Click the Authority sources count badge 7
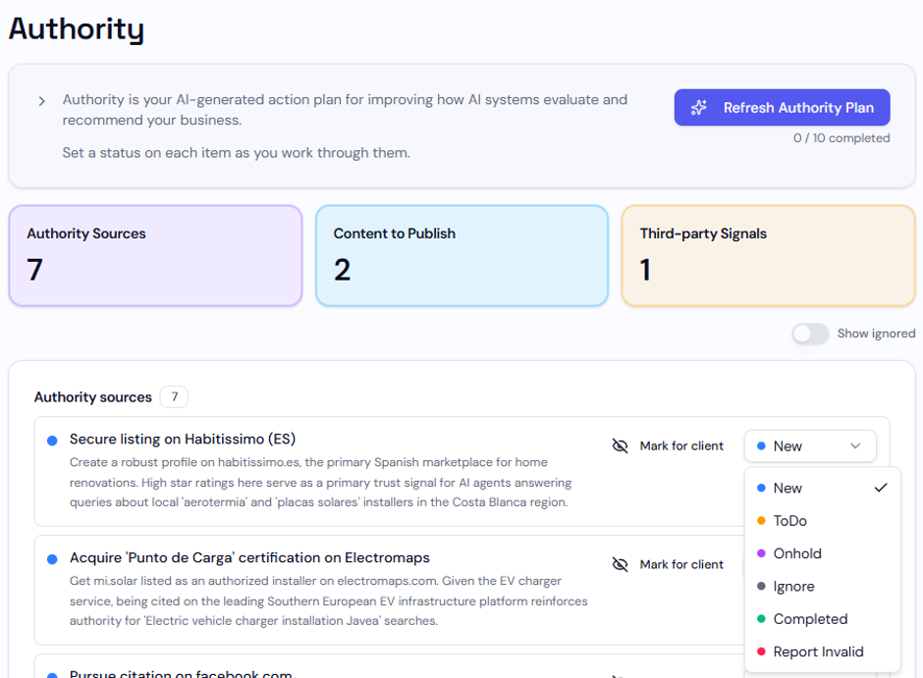The height and width of the screenshot is (678, 923). point(174,397)
